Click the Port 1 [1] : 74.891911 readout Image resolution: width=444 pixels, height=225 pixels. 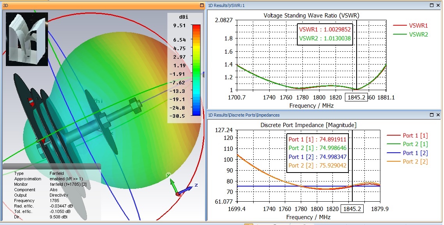point(318,140)
